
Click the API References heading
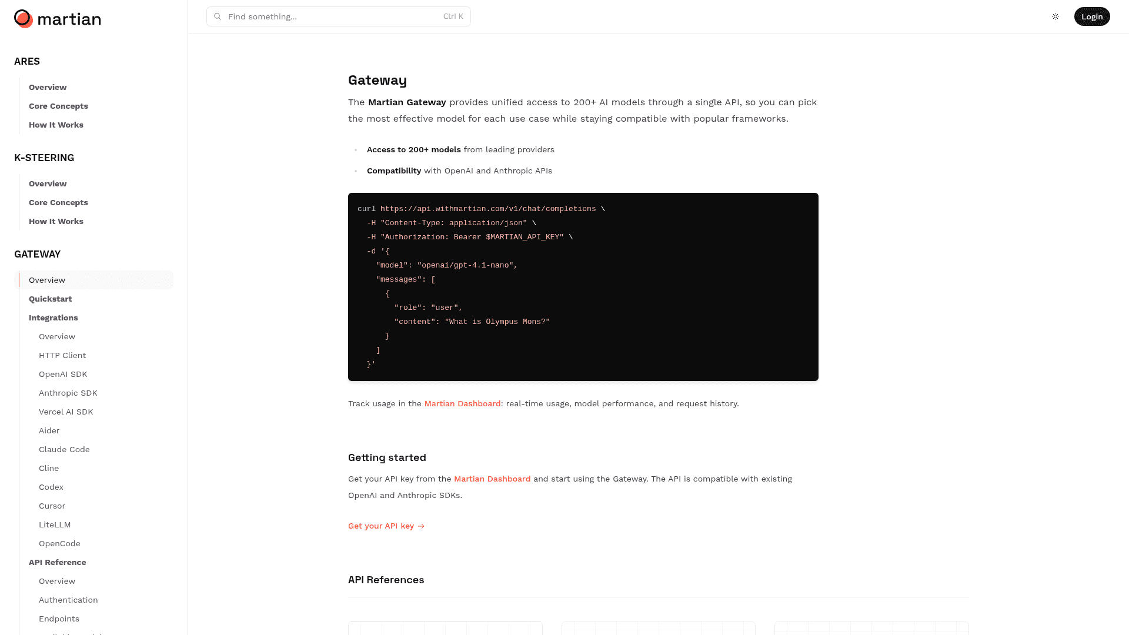pyautogui.click(x=386, y=580)
